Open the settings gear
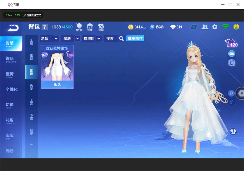The height and width of the screenshot is (171, 244). coord(215,27)
